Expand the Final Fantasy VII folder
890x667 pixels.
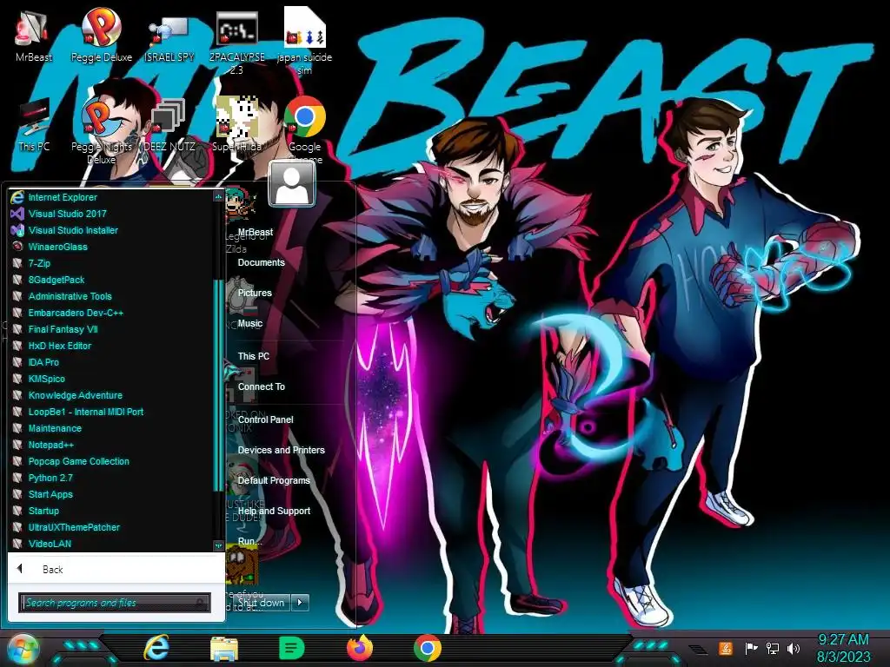pyautogui.click(x=111, y=329)
